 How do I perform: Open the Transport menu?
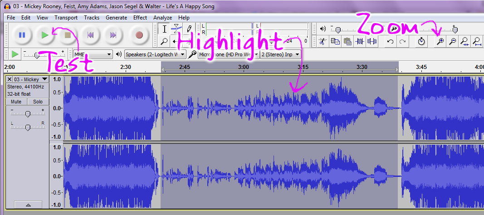pyautogui.click(x=66, y=18)
